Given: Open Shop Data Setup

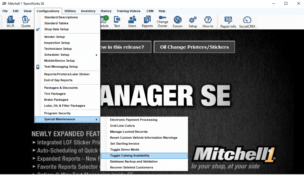Looking at the screenshot, I should 56,29.
